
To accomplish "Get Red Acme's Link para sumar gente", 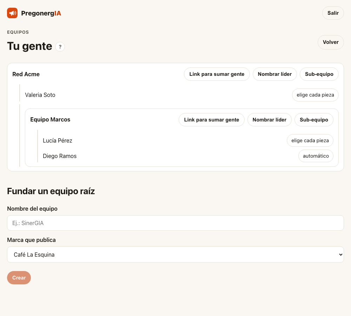I will click(217, 74).
